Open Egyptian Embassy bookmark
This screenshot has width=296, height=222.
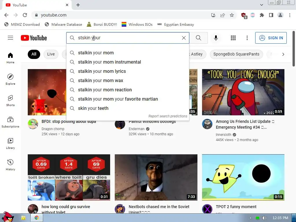175,25
